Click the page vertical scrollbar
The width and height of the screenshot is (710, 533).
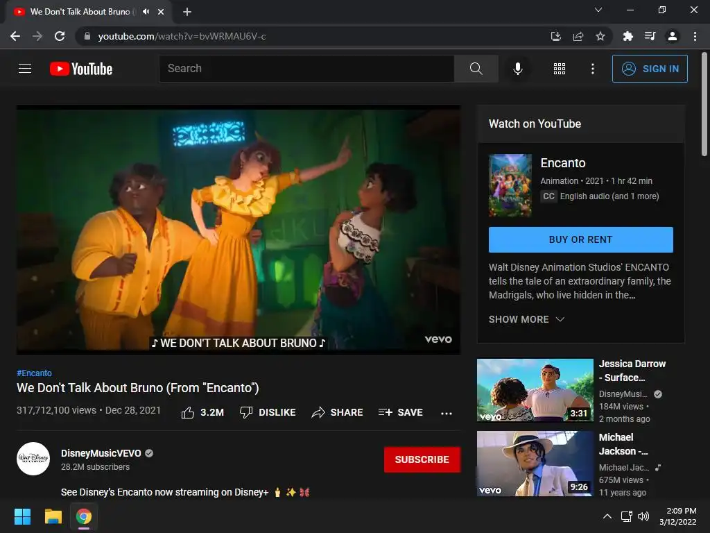tap(704, 104)
